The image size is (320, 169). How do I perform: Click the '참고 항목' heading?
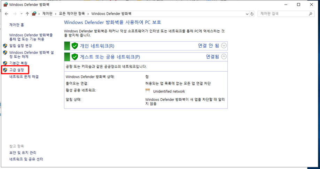point(16,146)
